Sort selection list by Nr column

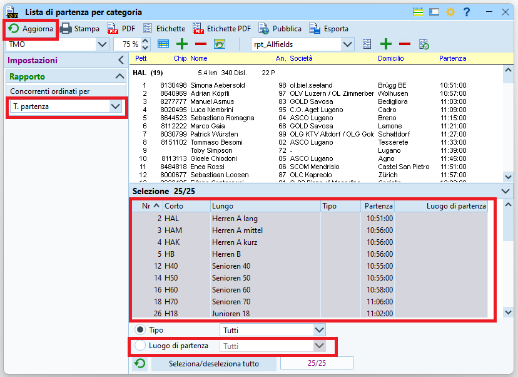point(148,206)
